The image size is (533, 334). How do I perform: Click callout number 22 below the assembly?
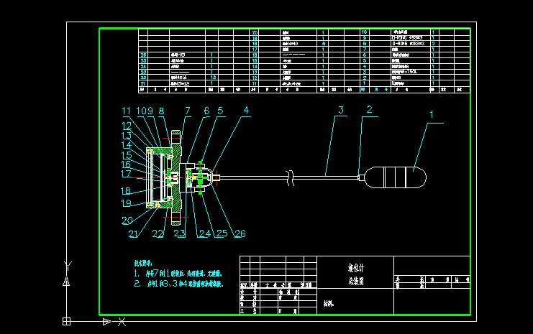pyautogui.click(x=158, y=233)
